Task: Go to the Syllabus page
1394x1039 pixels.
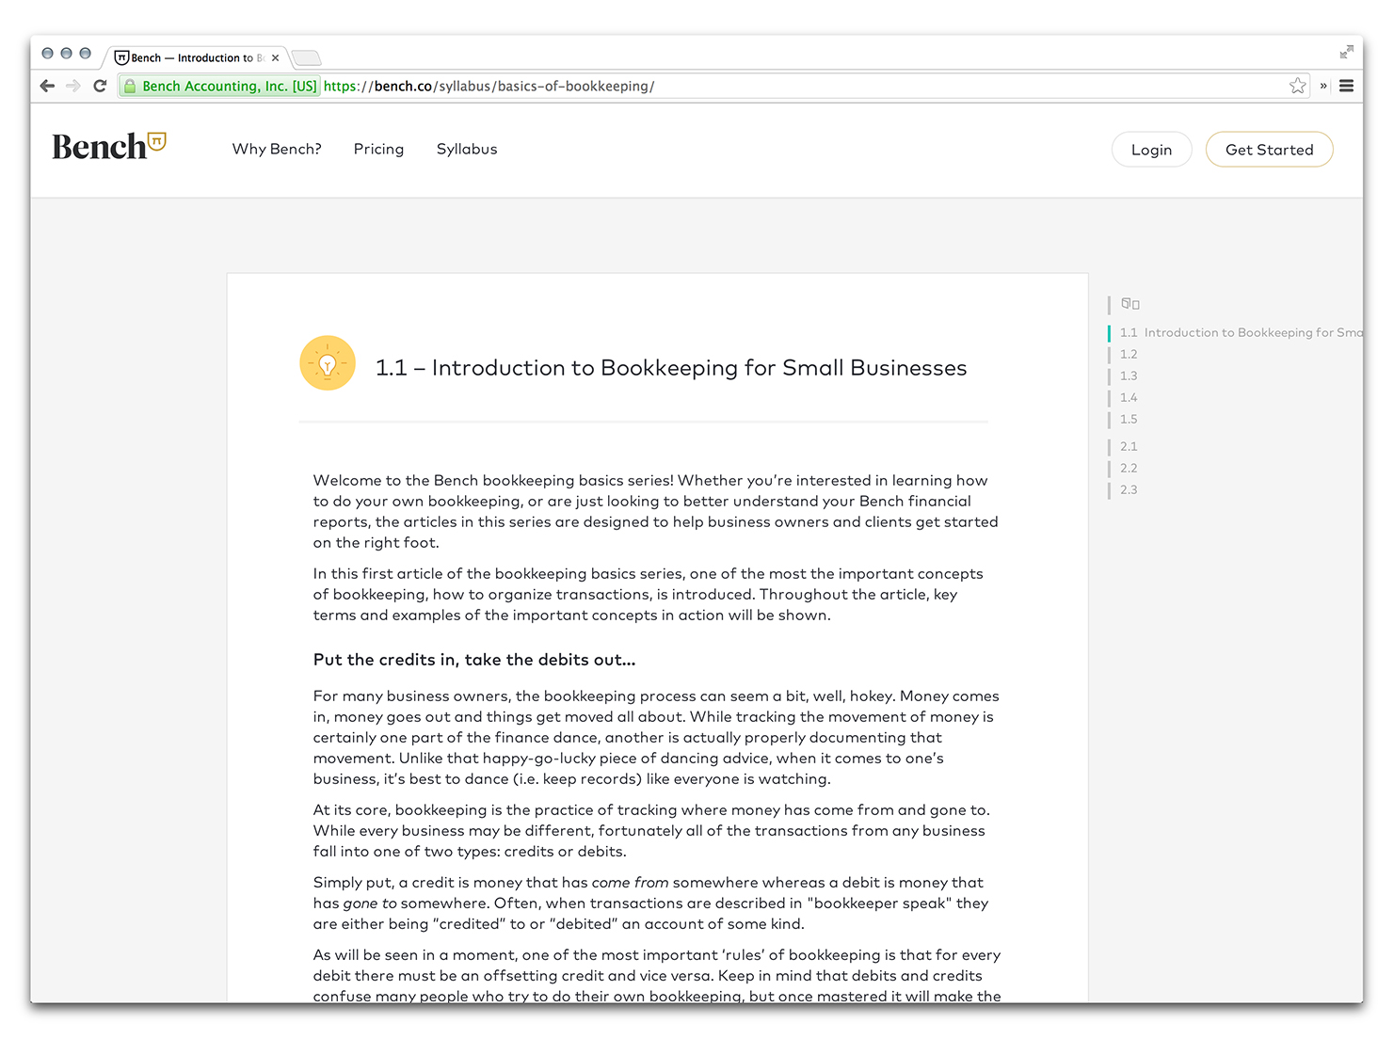Action: [x=467, y=149]
